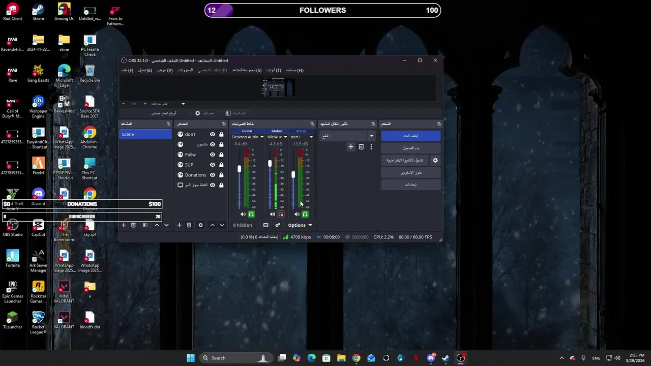Click the start virtual camera button

(x=405, y=160)
